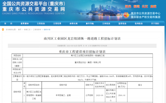Click the 招标项目 row label

pyautogui.click(x=17, y=92)
